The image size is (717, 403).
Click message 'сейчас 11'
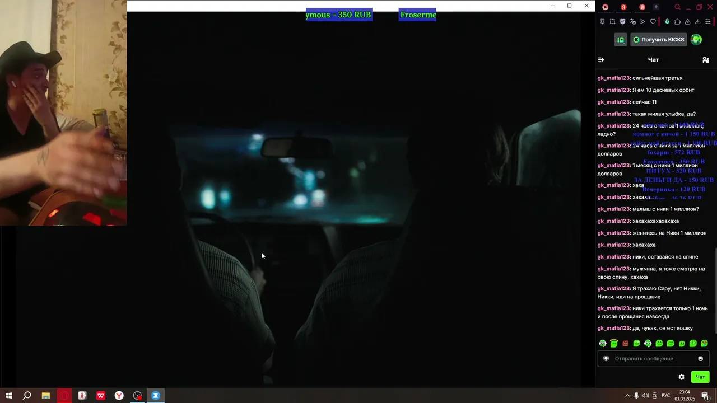pyautogui.click(x=644, y=102)
